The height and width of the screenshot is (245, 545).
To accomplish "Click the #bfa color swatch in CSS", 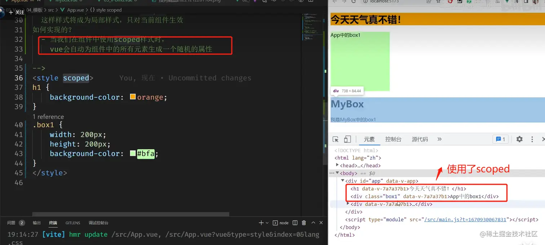I will coord(133,153).
